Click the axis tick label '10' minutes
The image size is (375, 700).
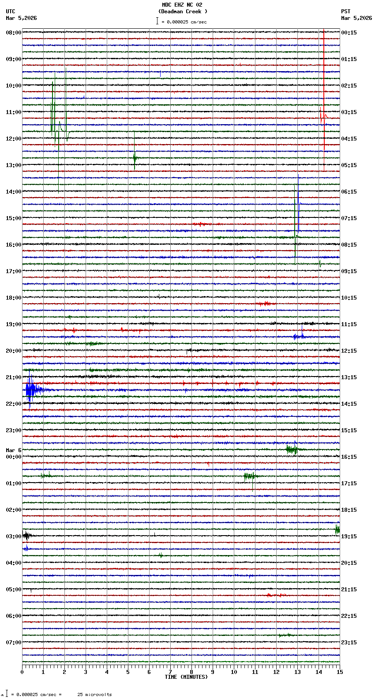(x=234, y=672)
